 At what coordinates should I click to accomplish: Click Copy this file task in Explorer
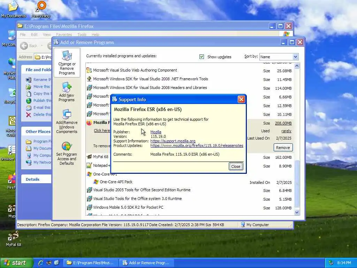[38, 94]
